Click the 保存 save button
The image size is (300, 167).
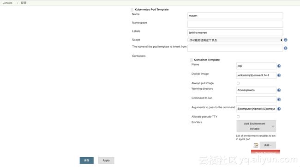(x=87, y=160)
